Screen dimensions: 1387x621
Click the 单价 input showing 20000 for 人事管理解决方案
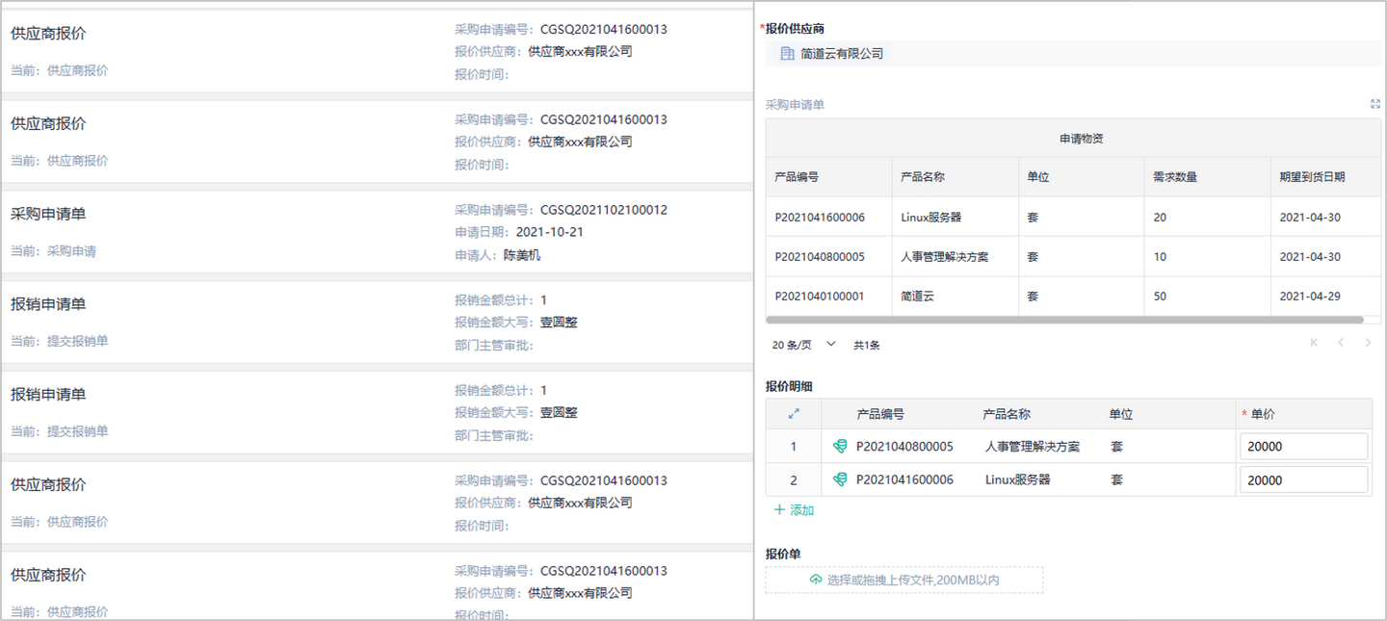coord(1304,446)
